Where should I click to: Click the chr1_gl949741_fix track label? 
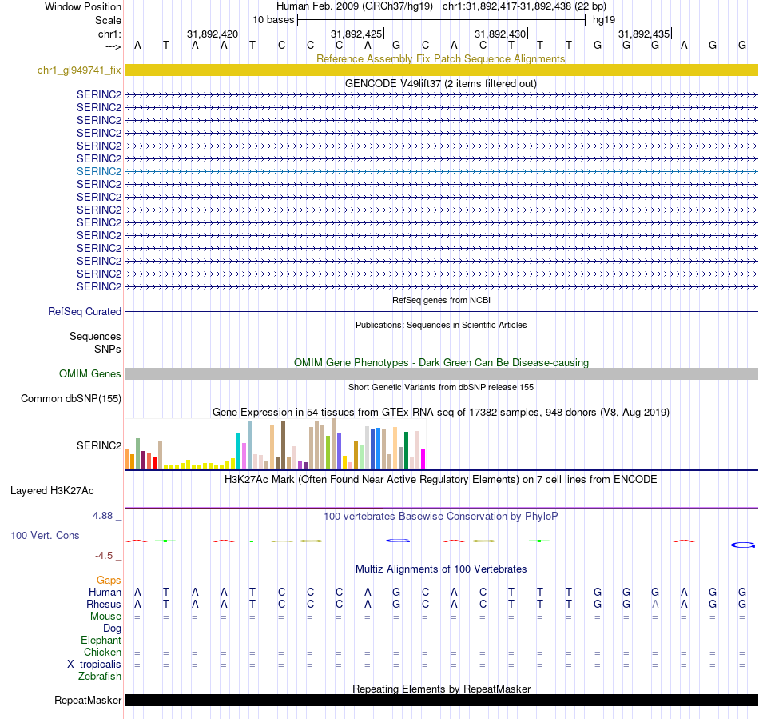[x=79, y=70]
